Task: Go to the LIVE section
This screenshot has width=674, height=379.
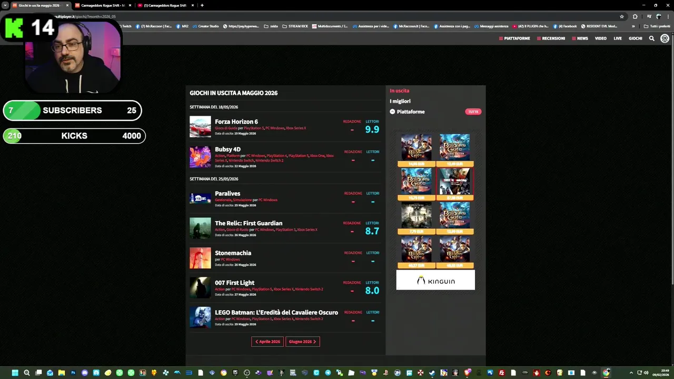Action: tap(618, 38)
